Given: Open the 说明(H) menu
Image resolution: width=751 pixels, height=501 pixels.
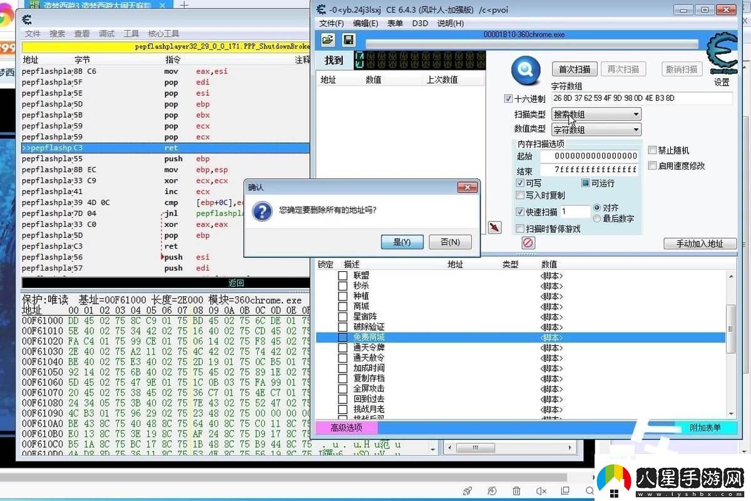Looking at the screenshot, I should point(450,23).
